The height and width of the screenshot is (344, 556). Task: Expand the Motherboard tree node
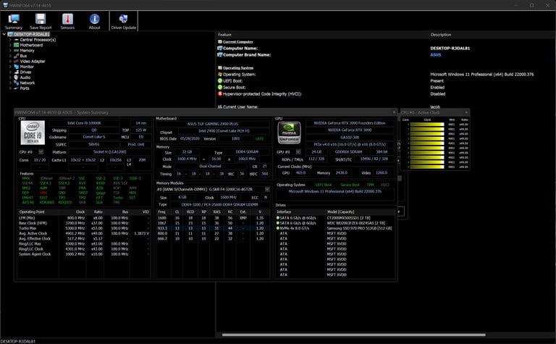pyautogui.click(x=10, y=45)
